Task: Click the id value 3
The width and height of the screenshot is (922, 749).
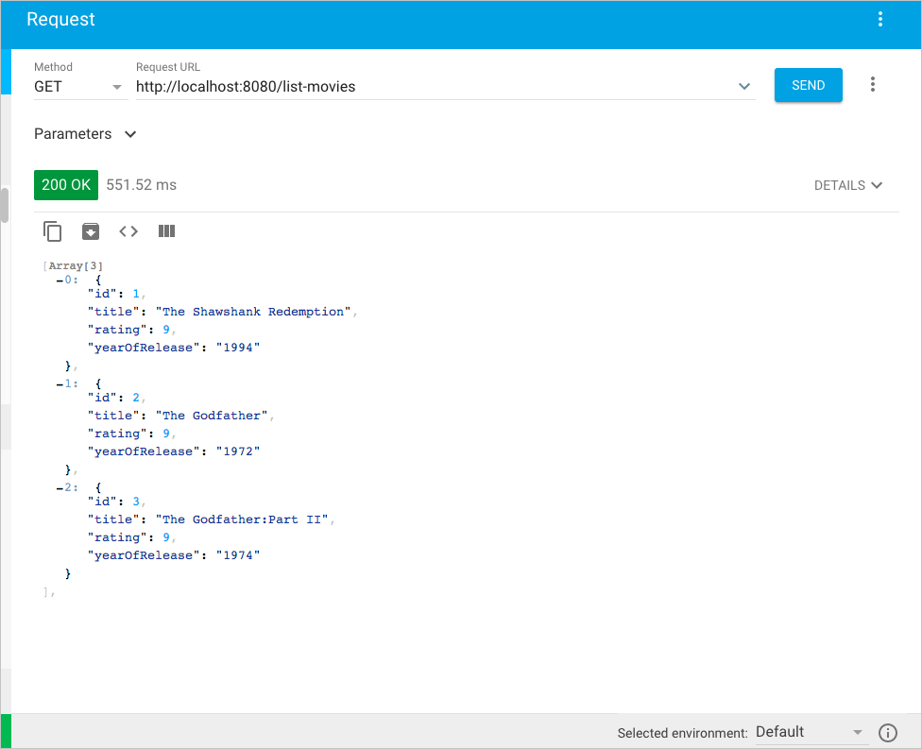Action: [x=136, y=502]
